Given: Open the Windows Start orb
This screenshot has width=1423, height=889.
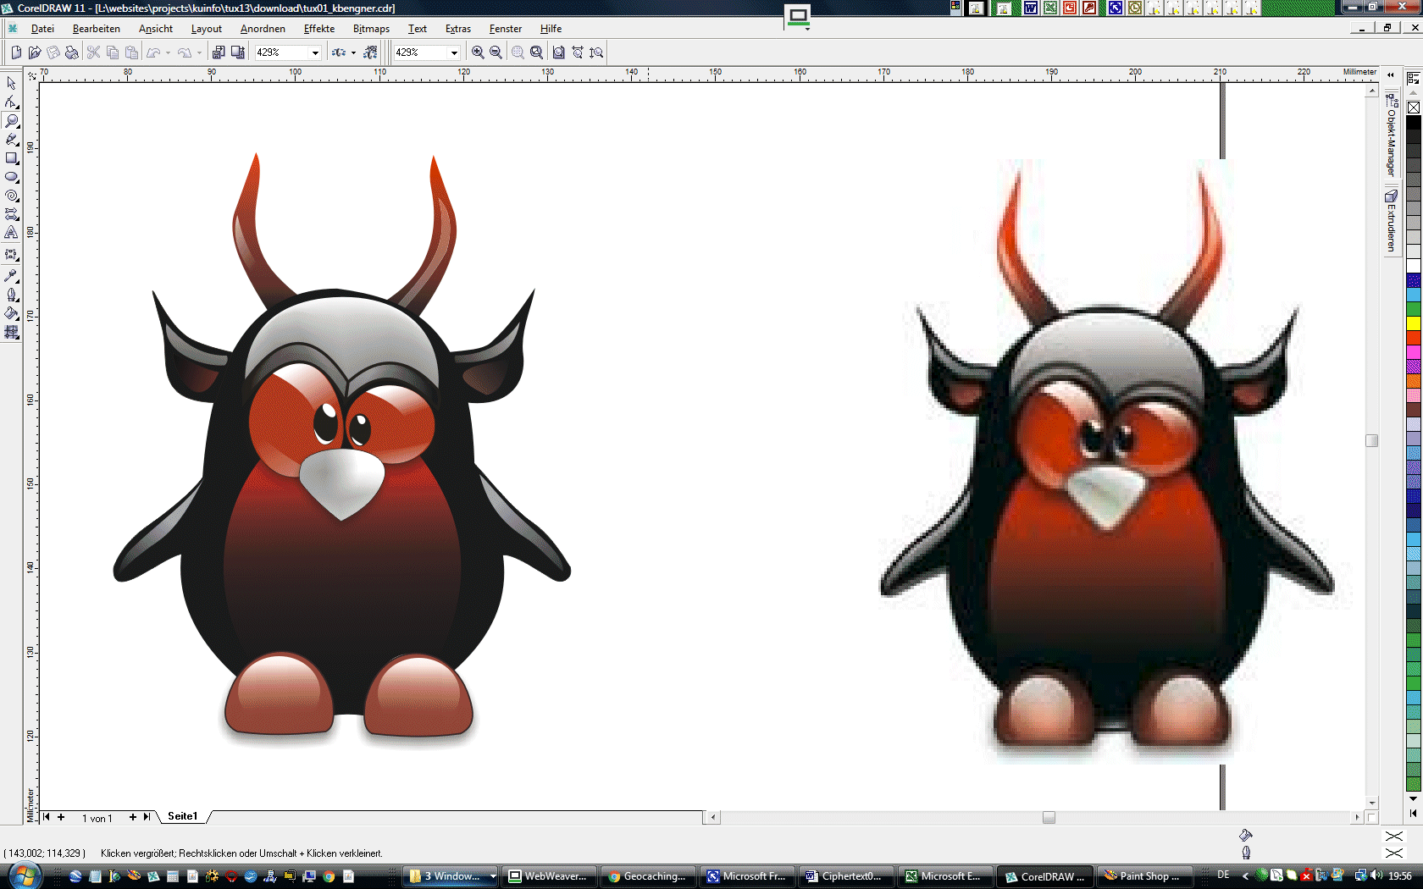Looking at the screenshot, I should [x=25, y=875].
